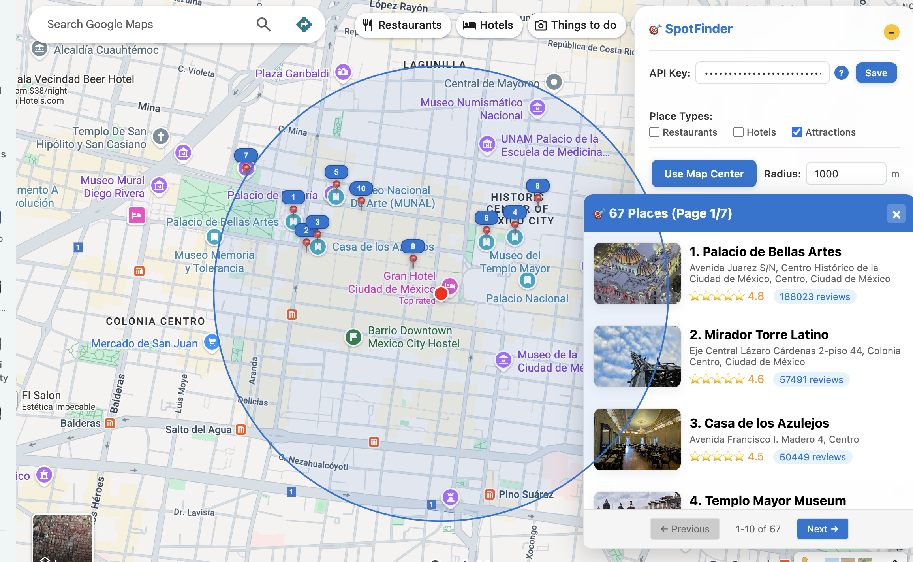Uncheck the Attractions checkbox
This screenshot has height=562, width=913.
(797, 132)
